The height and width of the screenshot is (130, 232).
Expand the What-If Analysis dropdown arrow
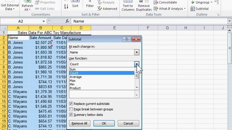point(185,9)
